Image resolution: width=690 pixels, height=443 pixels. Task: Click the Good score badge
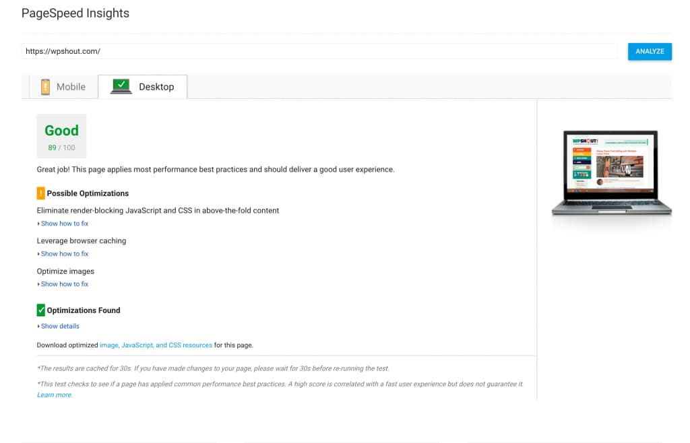tap(61, 131)
